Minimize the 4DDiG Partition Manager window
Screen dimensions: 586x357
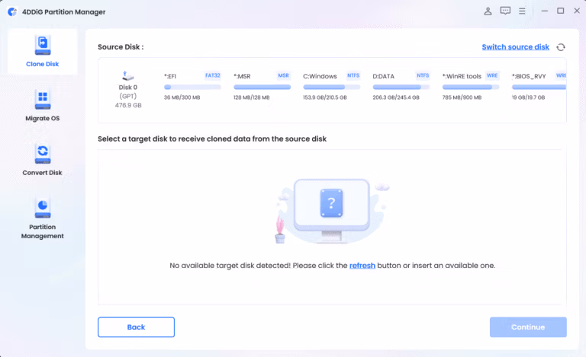pyautogui.click(x=545, y=11)
